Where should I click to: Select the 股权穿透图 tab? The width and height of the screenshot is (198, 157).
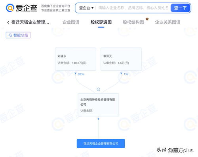click(x=101, y=22)
